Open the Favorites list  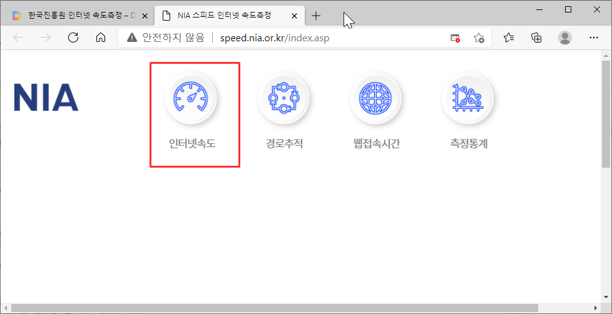click(x=509, y=38)
